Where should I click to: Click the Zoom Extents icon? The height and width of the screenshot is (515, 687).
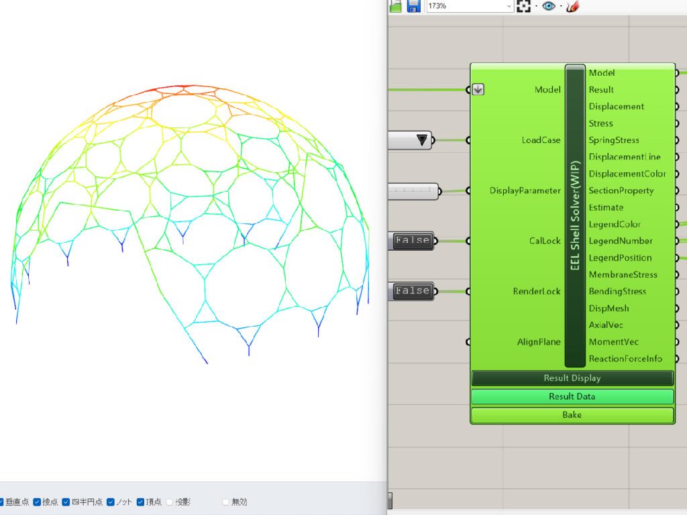(523, 6)
